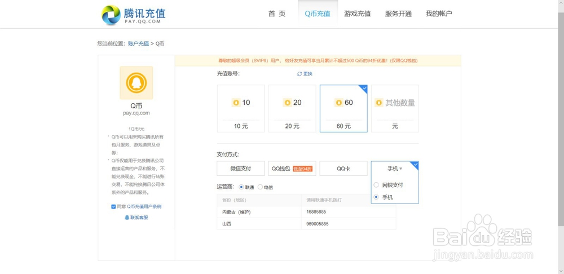Choose QQ钱包 payment method
The image size is (564, 274).
292,168
